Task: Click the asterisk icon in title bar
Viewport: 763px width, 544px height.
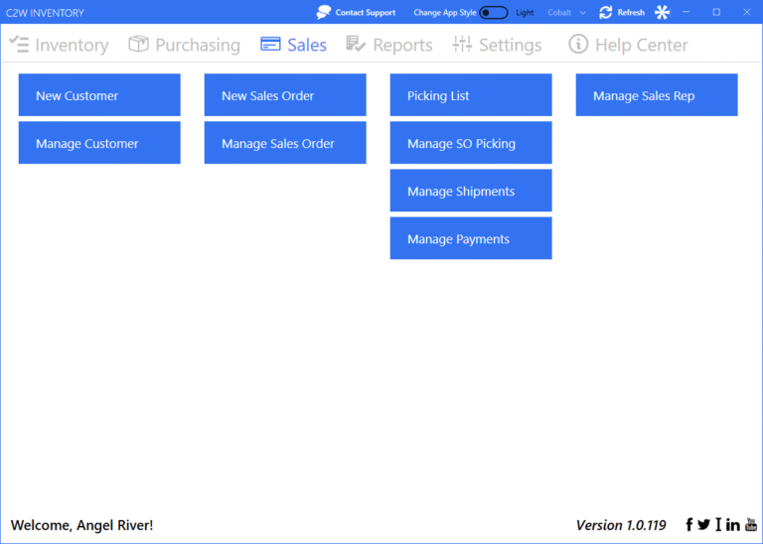Action: pos(663,13)
